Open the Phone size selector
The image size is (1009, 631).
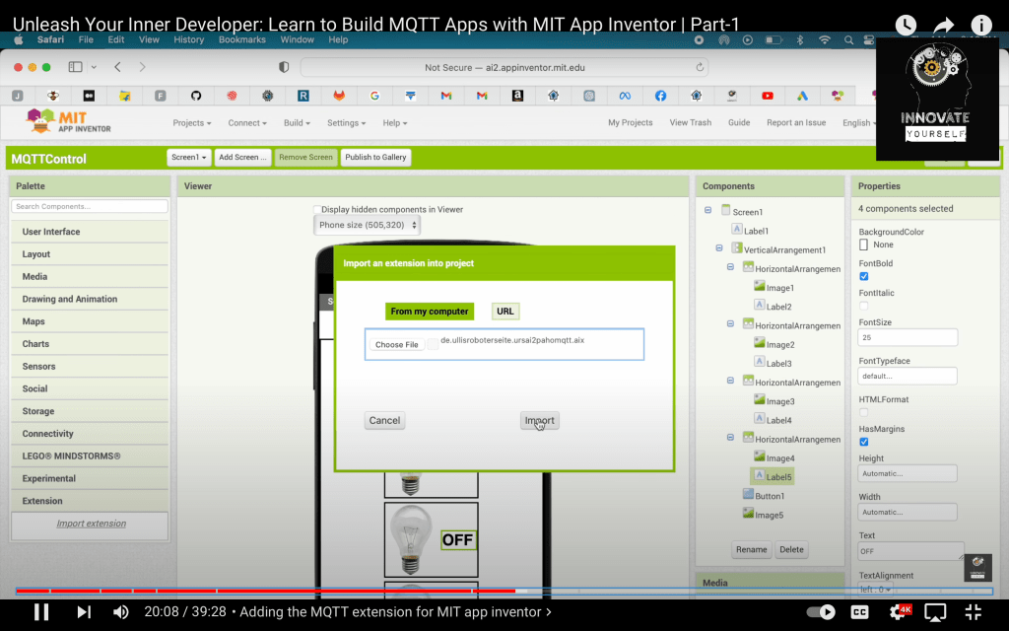click(367, 226)
